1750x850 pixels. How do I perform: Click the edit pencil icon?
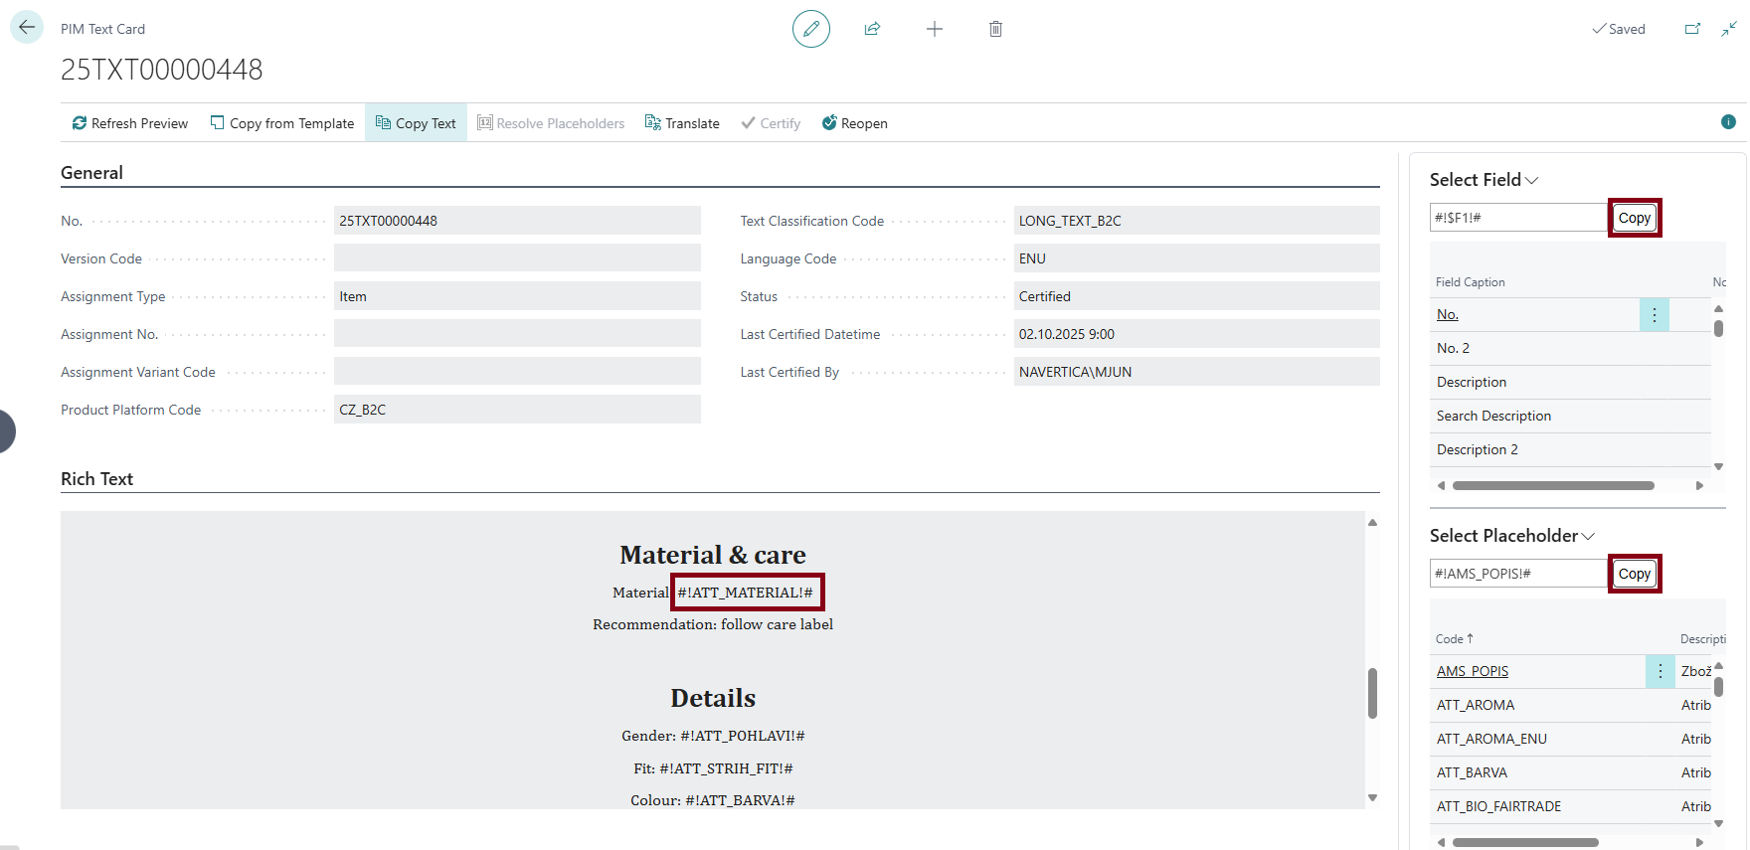(x=810, y=29)
